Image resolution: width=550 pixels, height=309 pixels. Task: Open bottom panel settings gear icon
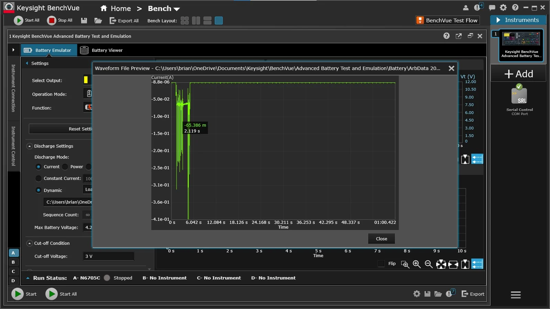click(417, 294)
